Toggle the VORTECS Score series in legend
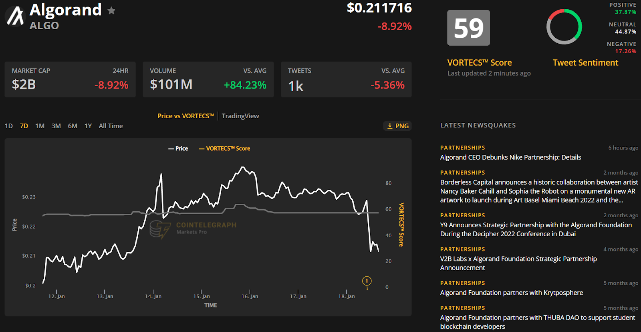Image resolution: width=641 pixels, height=332 pixels. (225, 148)
